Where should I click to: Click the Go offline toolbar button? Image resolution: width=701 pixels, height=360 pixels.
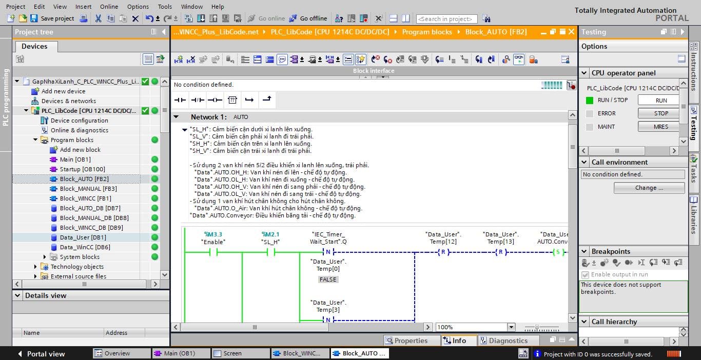click(308, 18)
